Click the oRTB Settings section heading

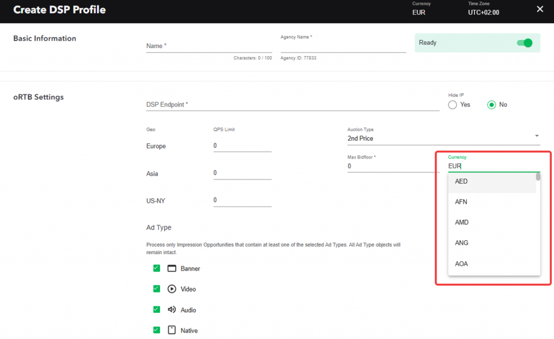tap(38, 97)
